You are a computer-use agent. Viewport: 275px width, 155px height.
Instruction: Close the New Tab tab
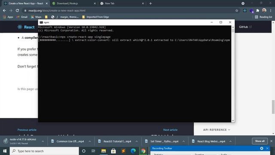point(143,3)
